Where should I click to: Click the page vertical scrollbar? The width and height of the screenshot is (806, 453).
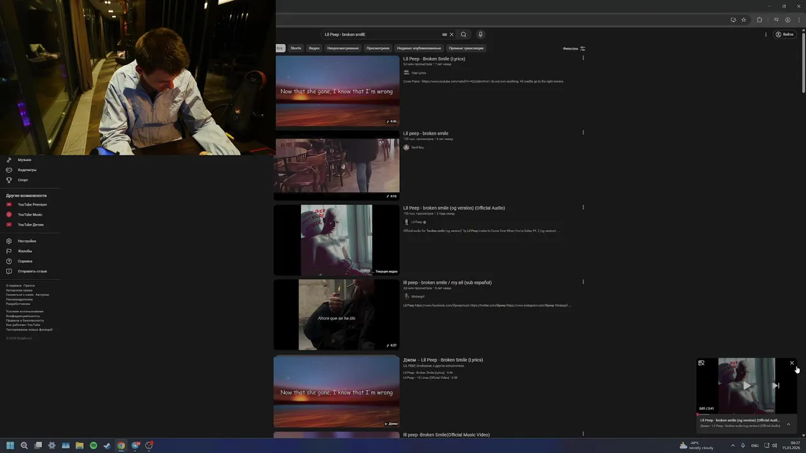(803, 62)
